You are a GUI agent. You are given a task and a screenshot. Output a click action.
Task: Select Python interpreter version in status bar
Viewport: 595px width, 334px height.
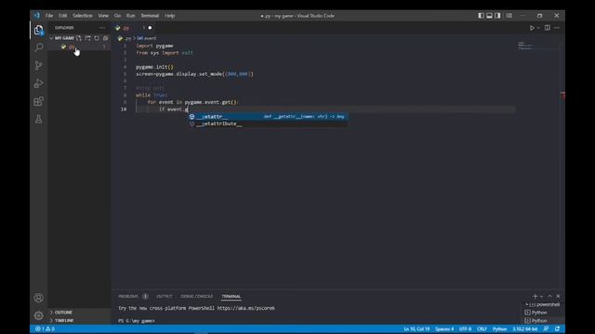click(524, 329)
